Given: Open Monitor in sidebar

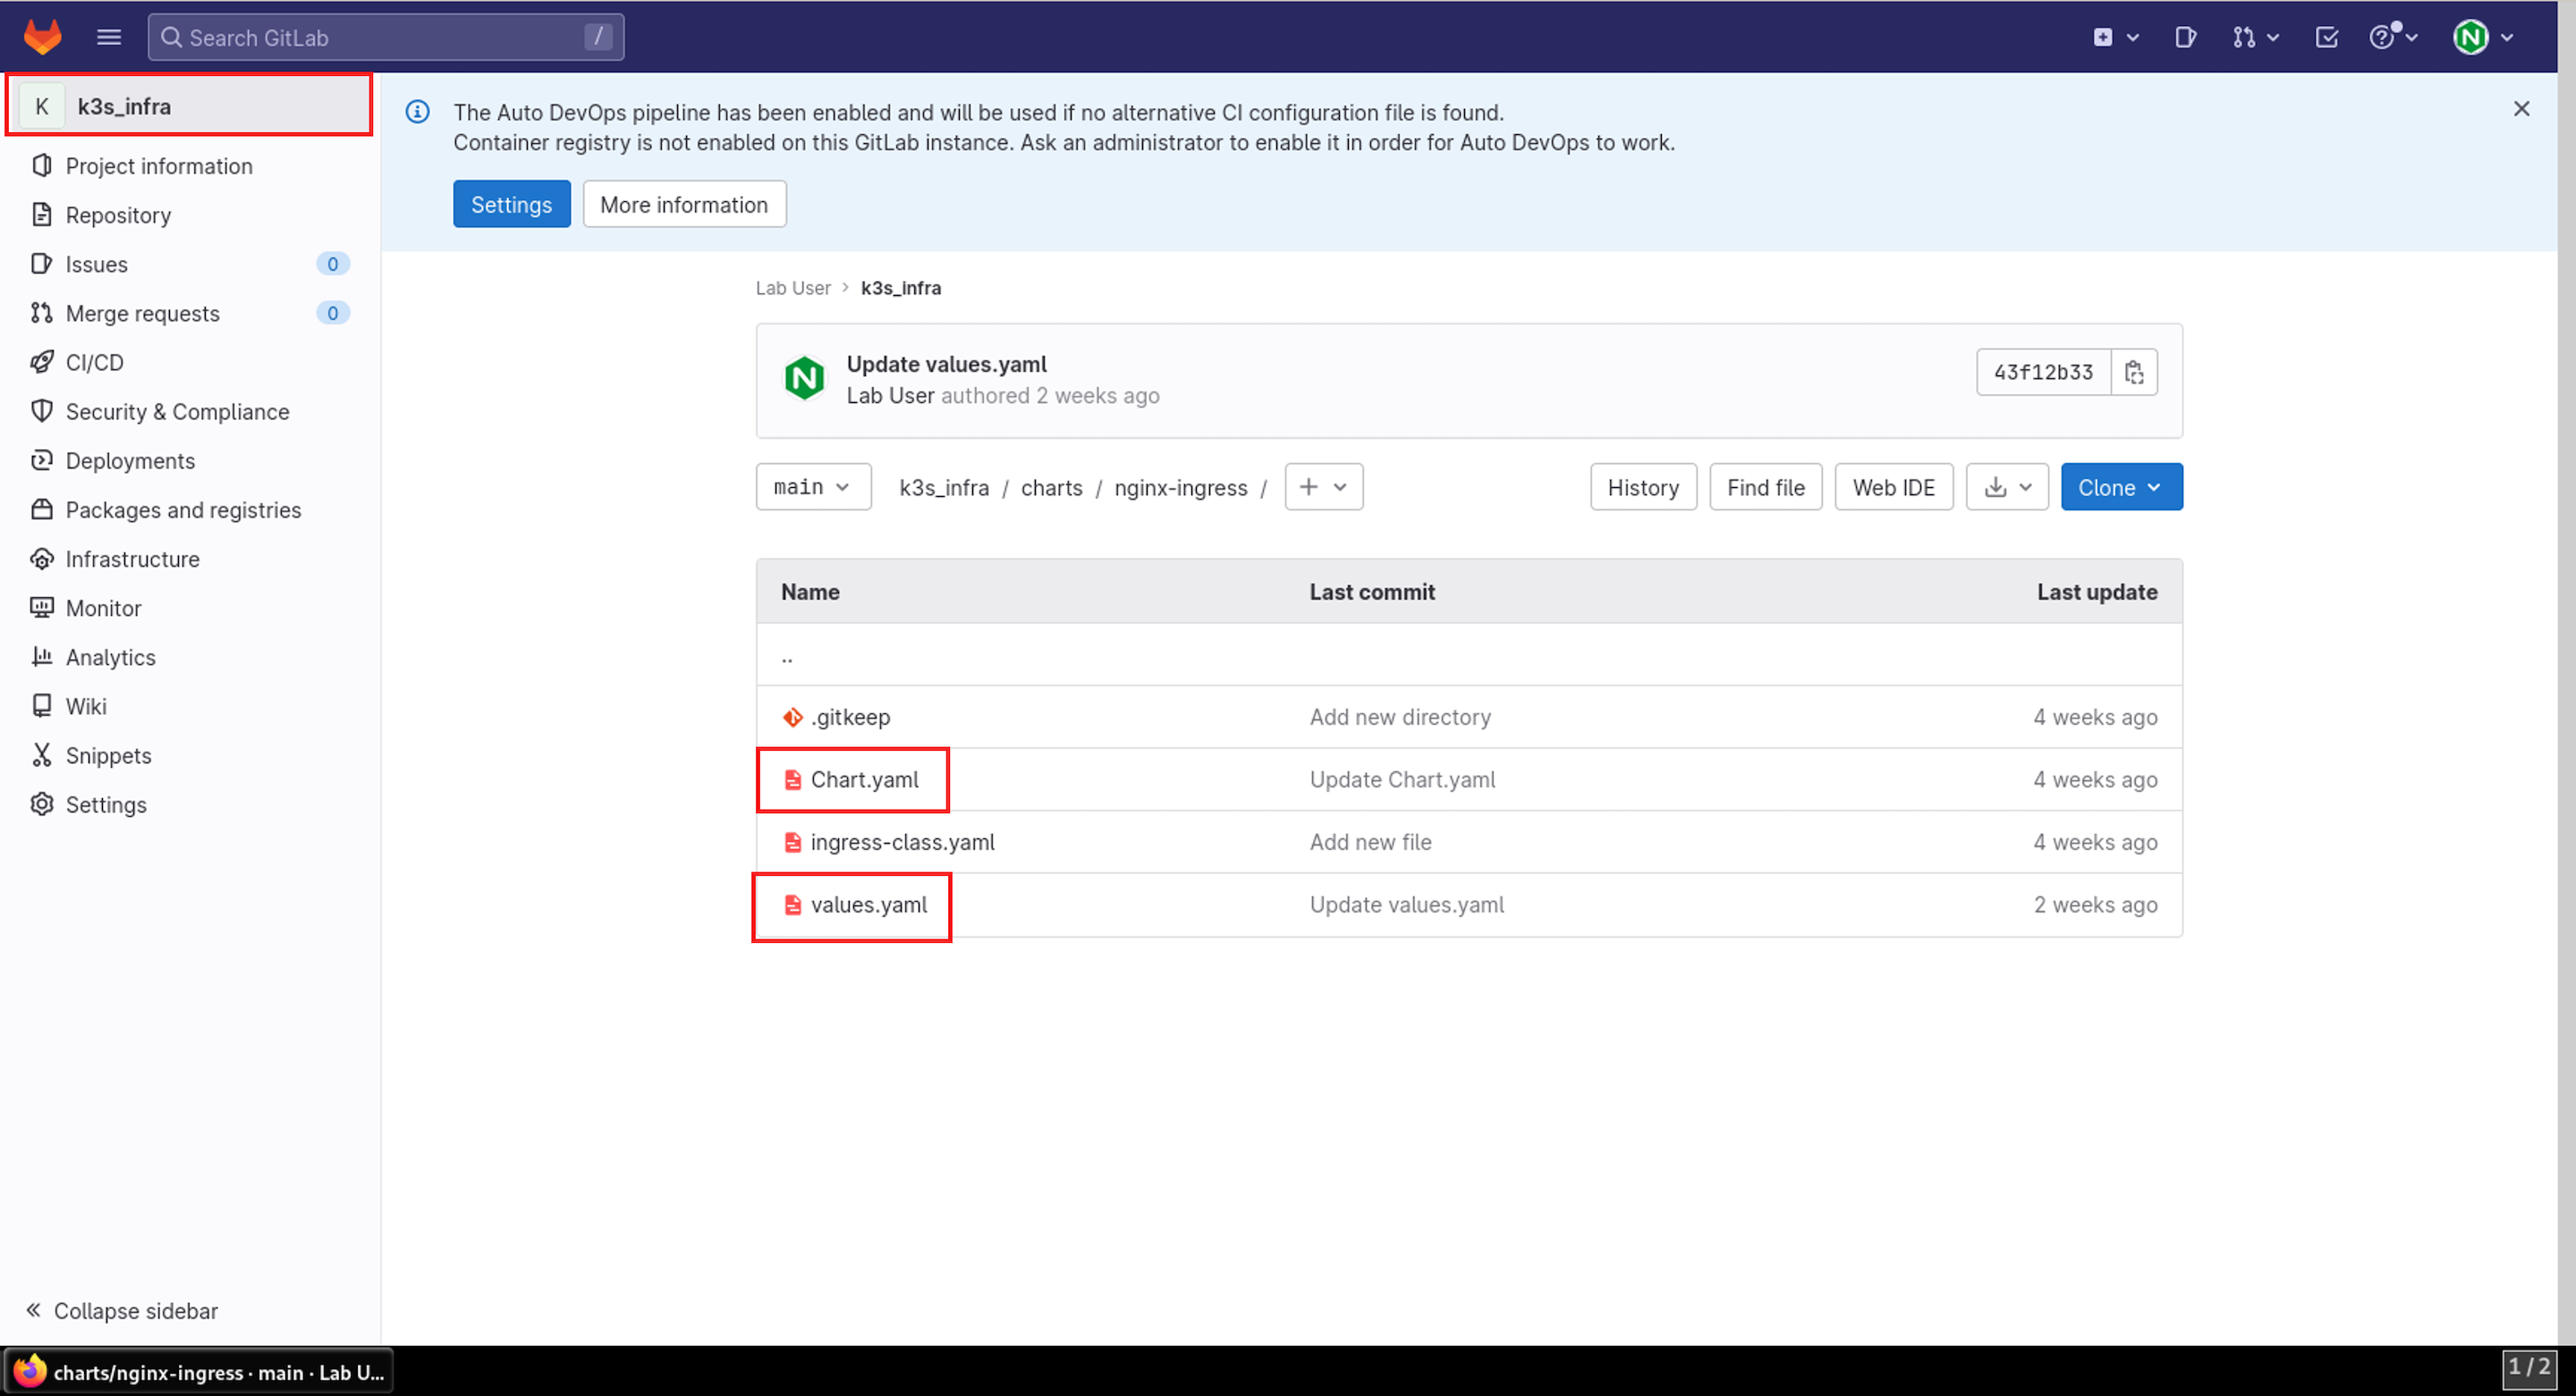Looking at the screenshot, I should pos(103,607).
